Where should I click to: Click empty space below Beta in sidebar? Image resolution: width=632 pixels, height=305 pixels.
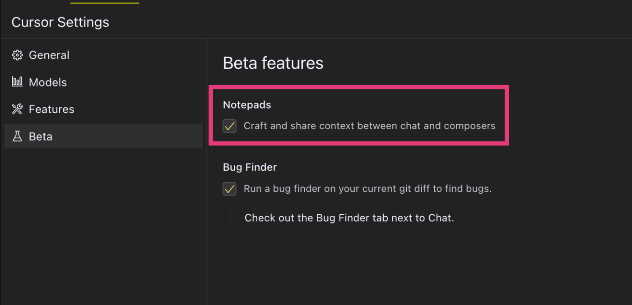click(x=103, y=225)
